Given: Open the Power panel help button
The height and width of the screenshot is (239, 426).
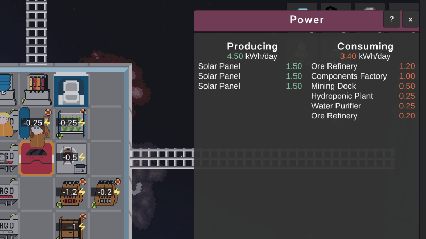Looking at the screenshot, I should (392, 19).
